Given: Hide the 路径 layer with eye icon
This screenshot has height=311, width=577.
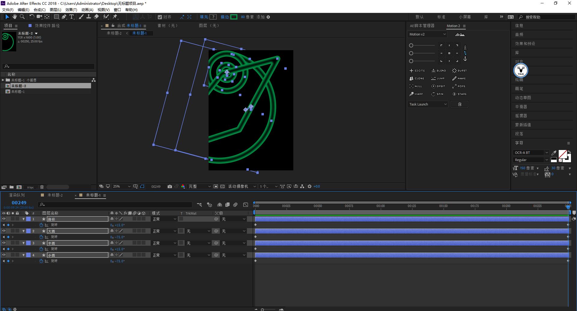Looking at the screenshot, I should (4, 219).
